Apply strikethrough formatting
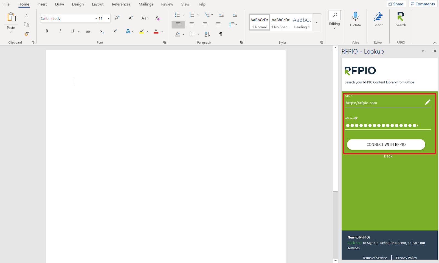 pos(88,31)
